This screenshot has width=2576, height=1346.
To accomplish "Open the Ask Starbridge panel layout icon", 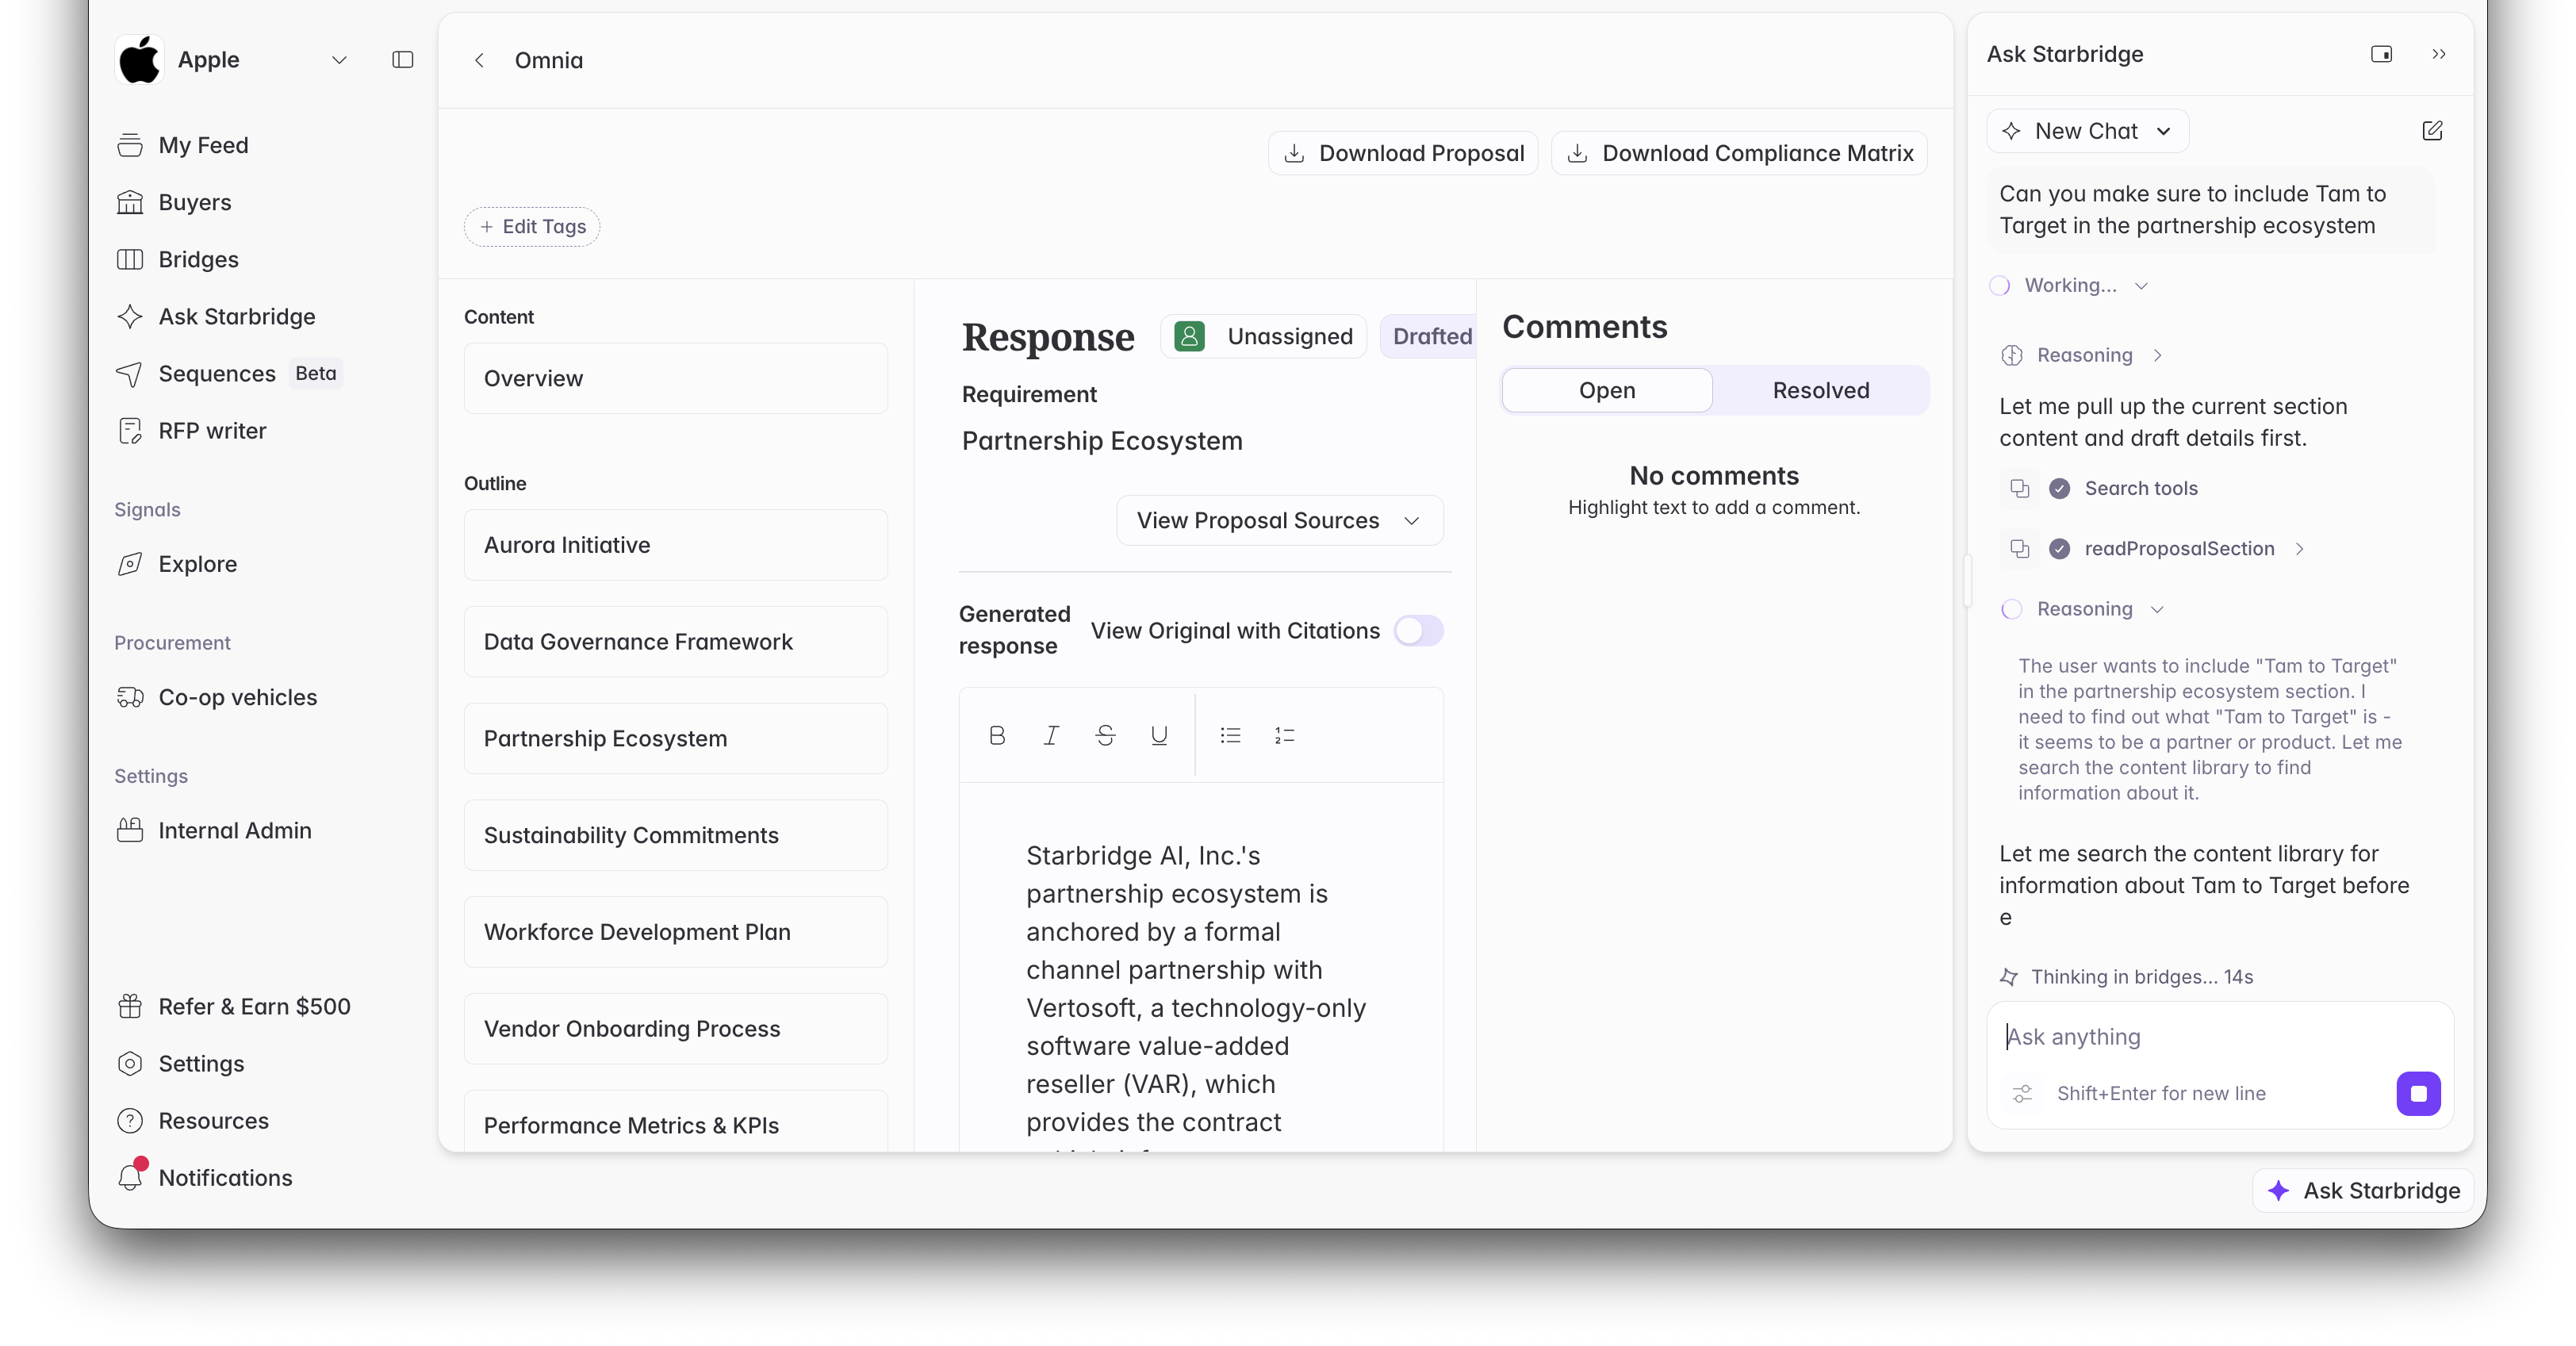I will [2381, 54].
